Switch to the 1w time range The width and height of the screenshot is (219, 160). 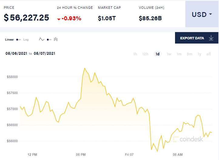click(x=169, y=54)
